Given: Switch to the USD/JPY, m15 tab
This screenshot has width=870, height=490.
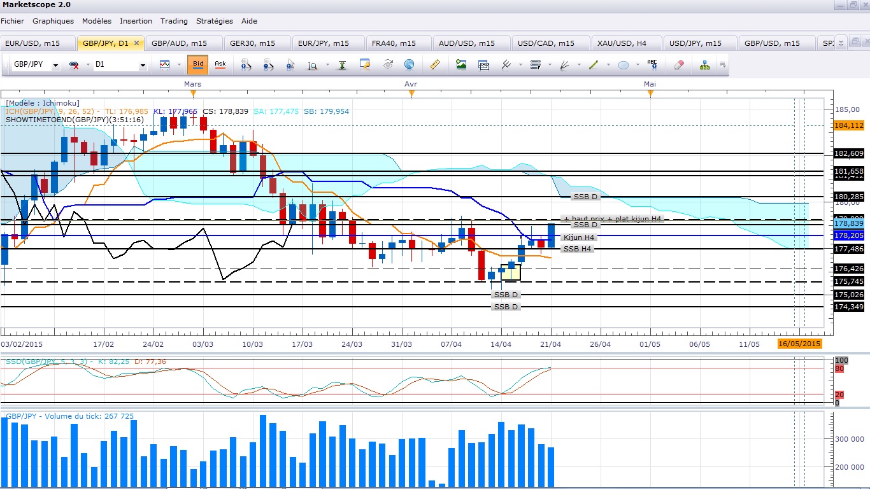Looking at the screenshot, I should [700, 43].
